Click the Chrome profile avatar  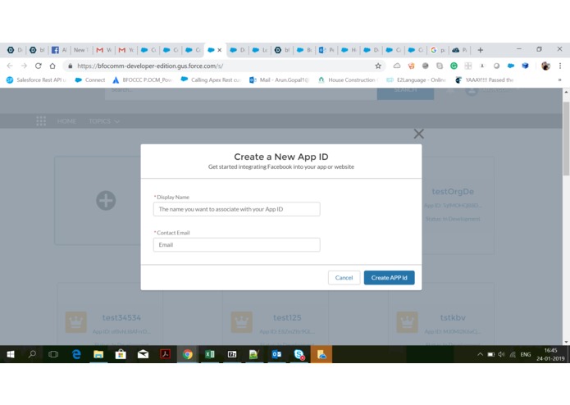point(545,66)
